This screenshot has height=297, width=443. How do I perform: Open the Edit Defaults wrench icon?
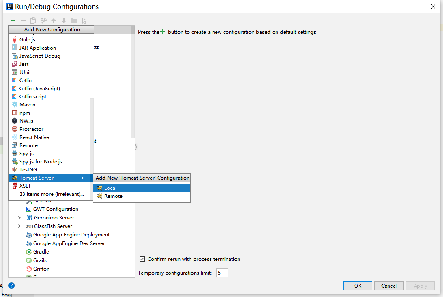coord(43,21)
